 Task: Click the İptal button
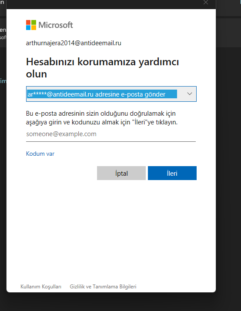click(x=121, y=173)
